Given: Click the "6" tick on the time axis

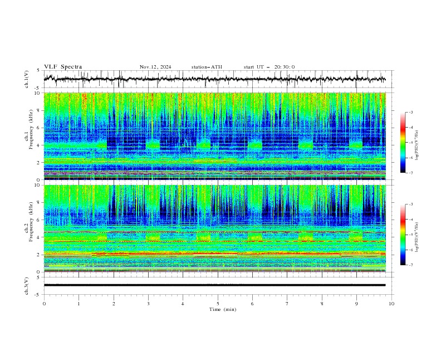Looking at the screenshot, I should (252, 304).
